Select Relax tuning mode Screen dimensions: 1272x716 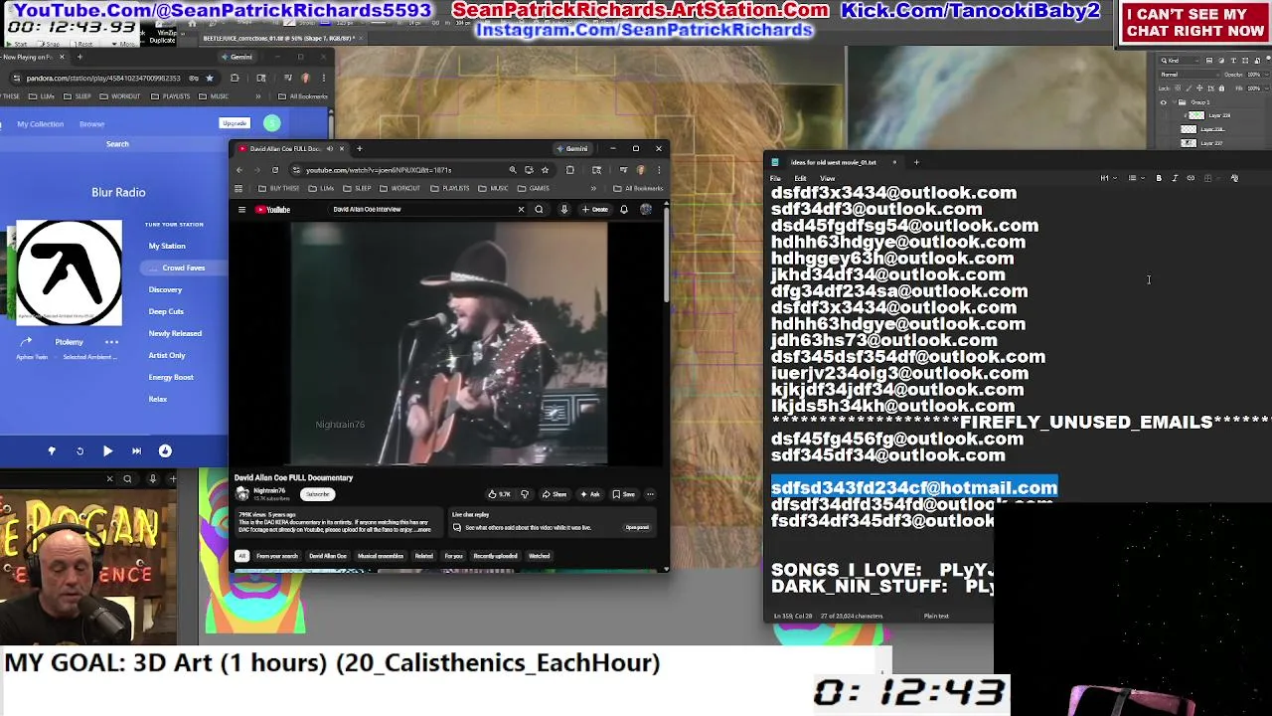click(158, 399)
